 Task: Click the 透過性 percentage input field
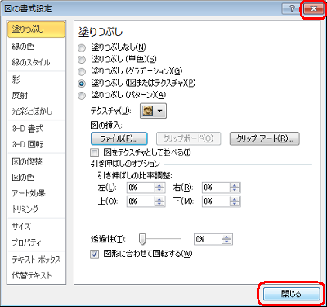[x=208, y=239]
